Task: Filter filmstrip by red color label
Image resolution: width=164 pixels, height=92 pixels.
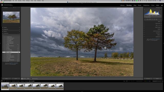Action: point(144,81)
